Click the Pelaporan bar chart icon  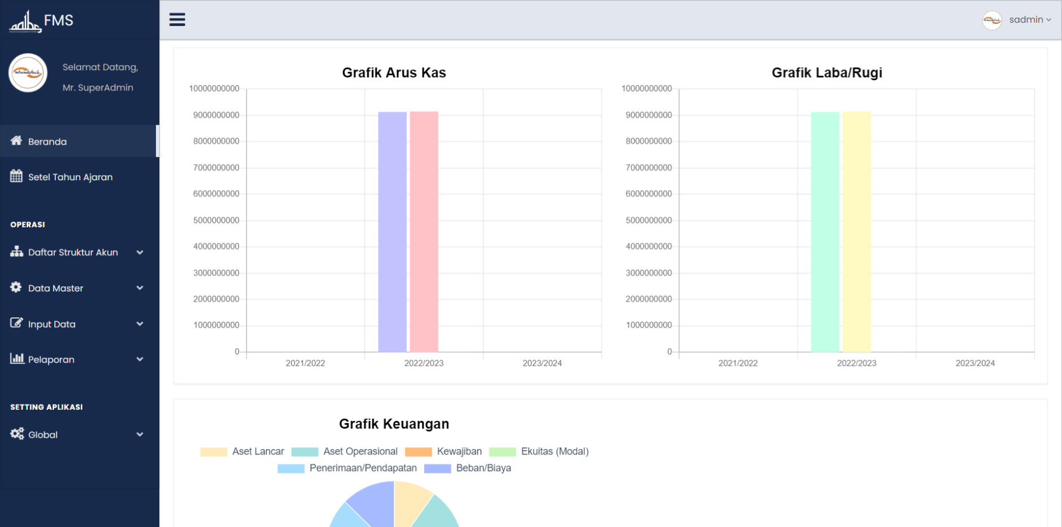click(x=17, y=359)
